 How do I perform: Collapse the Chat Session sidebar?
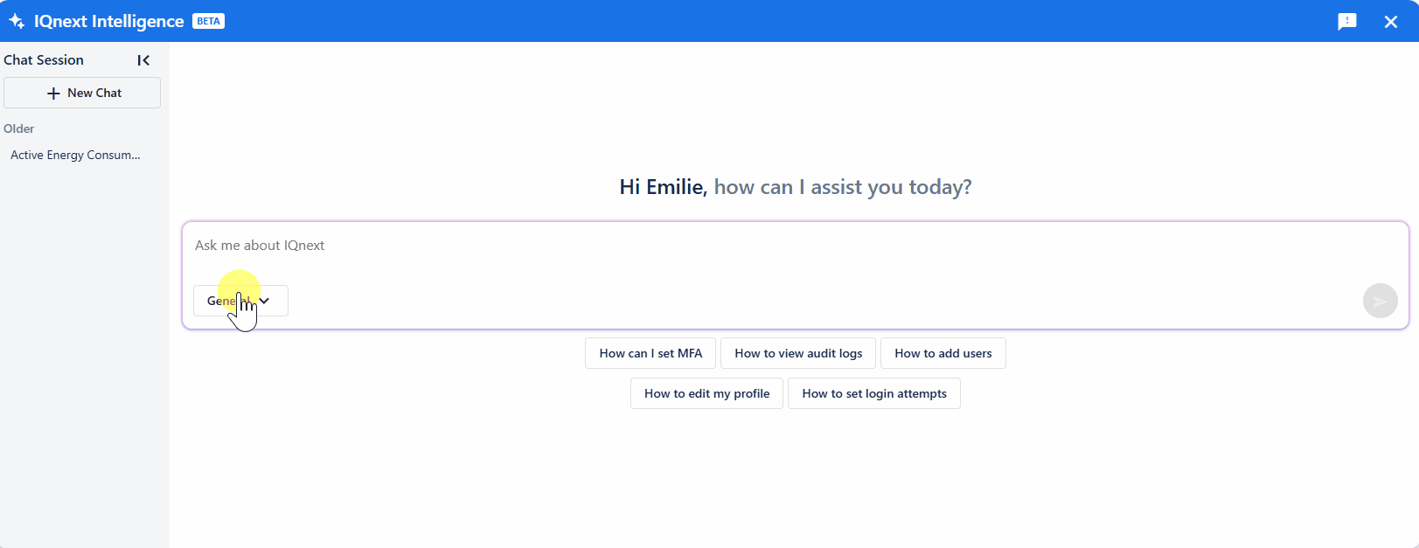coord(143,60)
